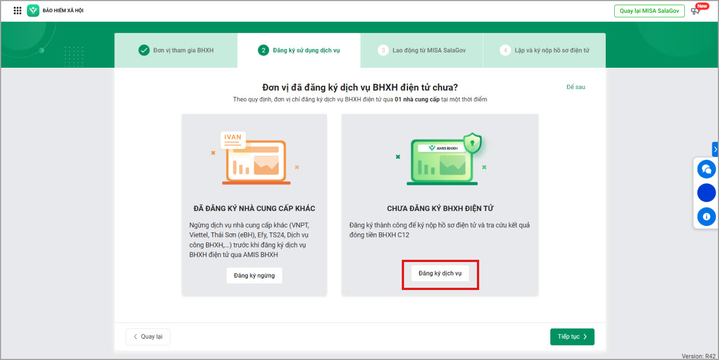Viewport: 719px width, 360px height.
Task: Select the Chưa đăng ký BHXH điện tử card heading
Action: pyautogui.click(x=440, y=208)
